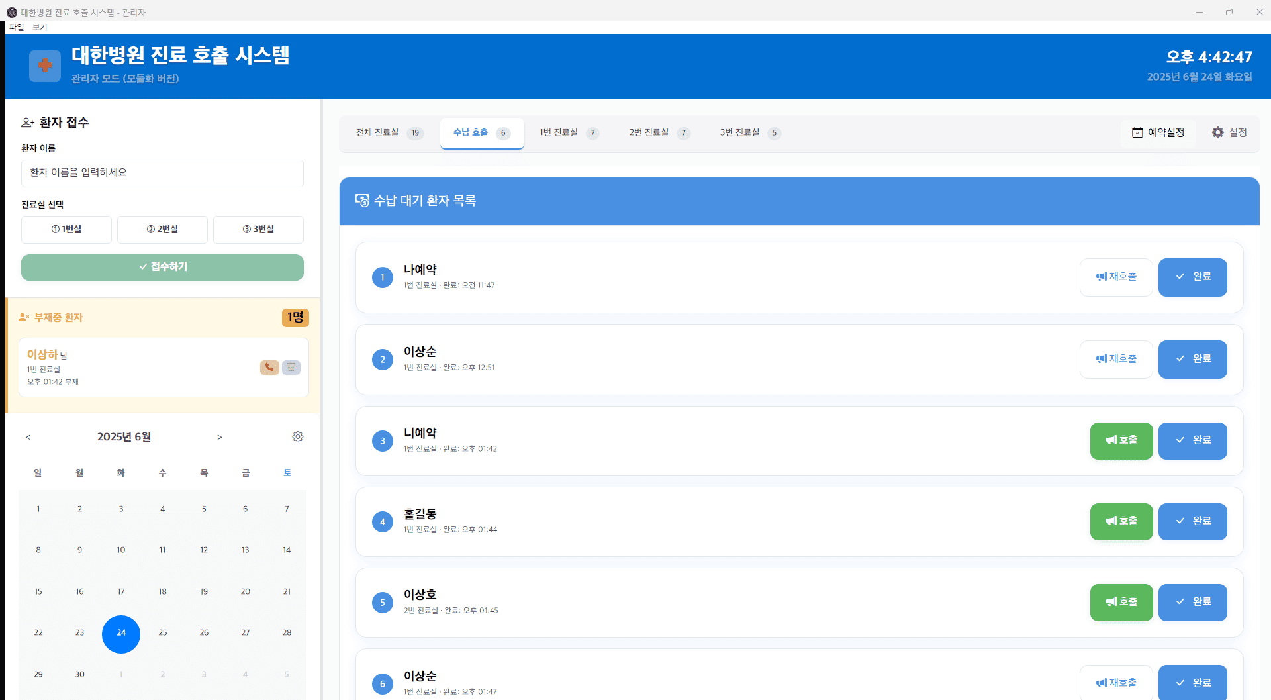Mark 이상호 as 완료
Viewport: 1271px width, 700px height.
1192,602
